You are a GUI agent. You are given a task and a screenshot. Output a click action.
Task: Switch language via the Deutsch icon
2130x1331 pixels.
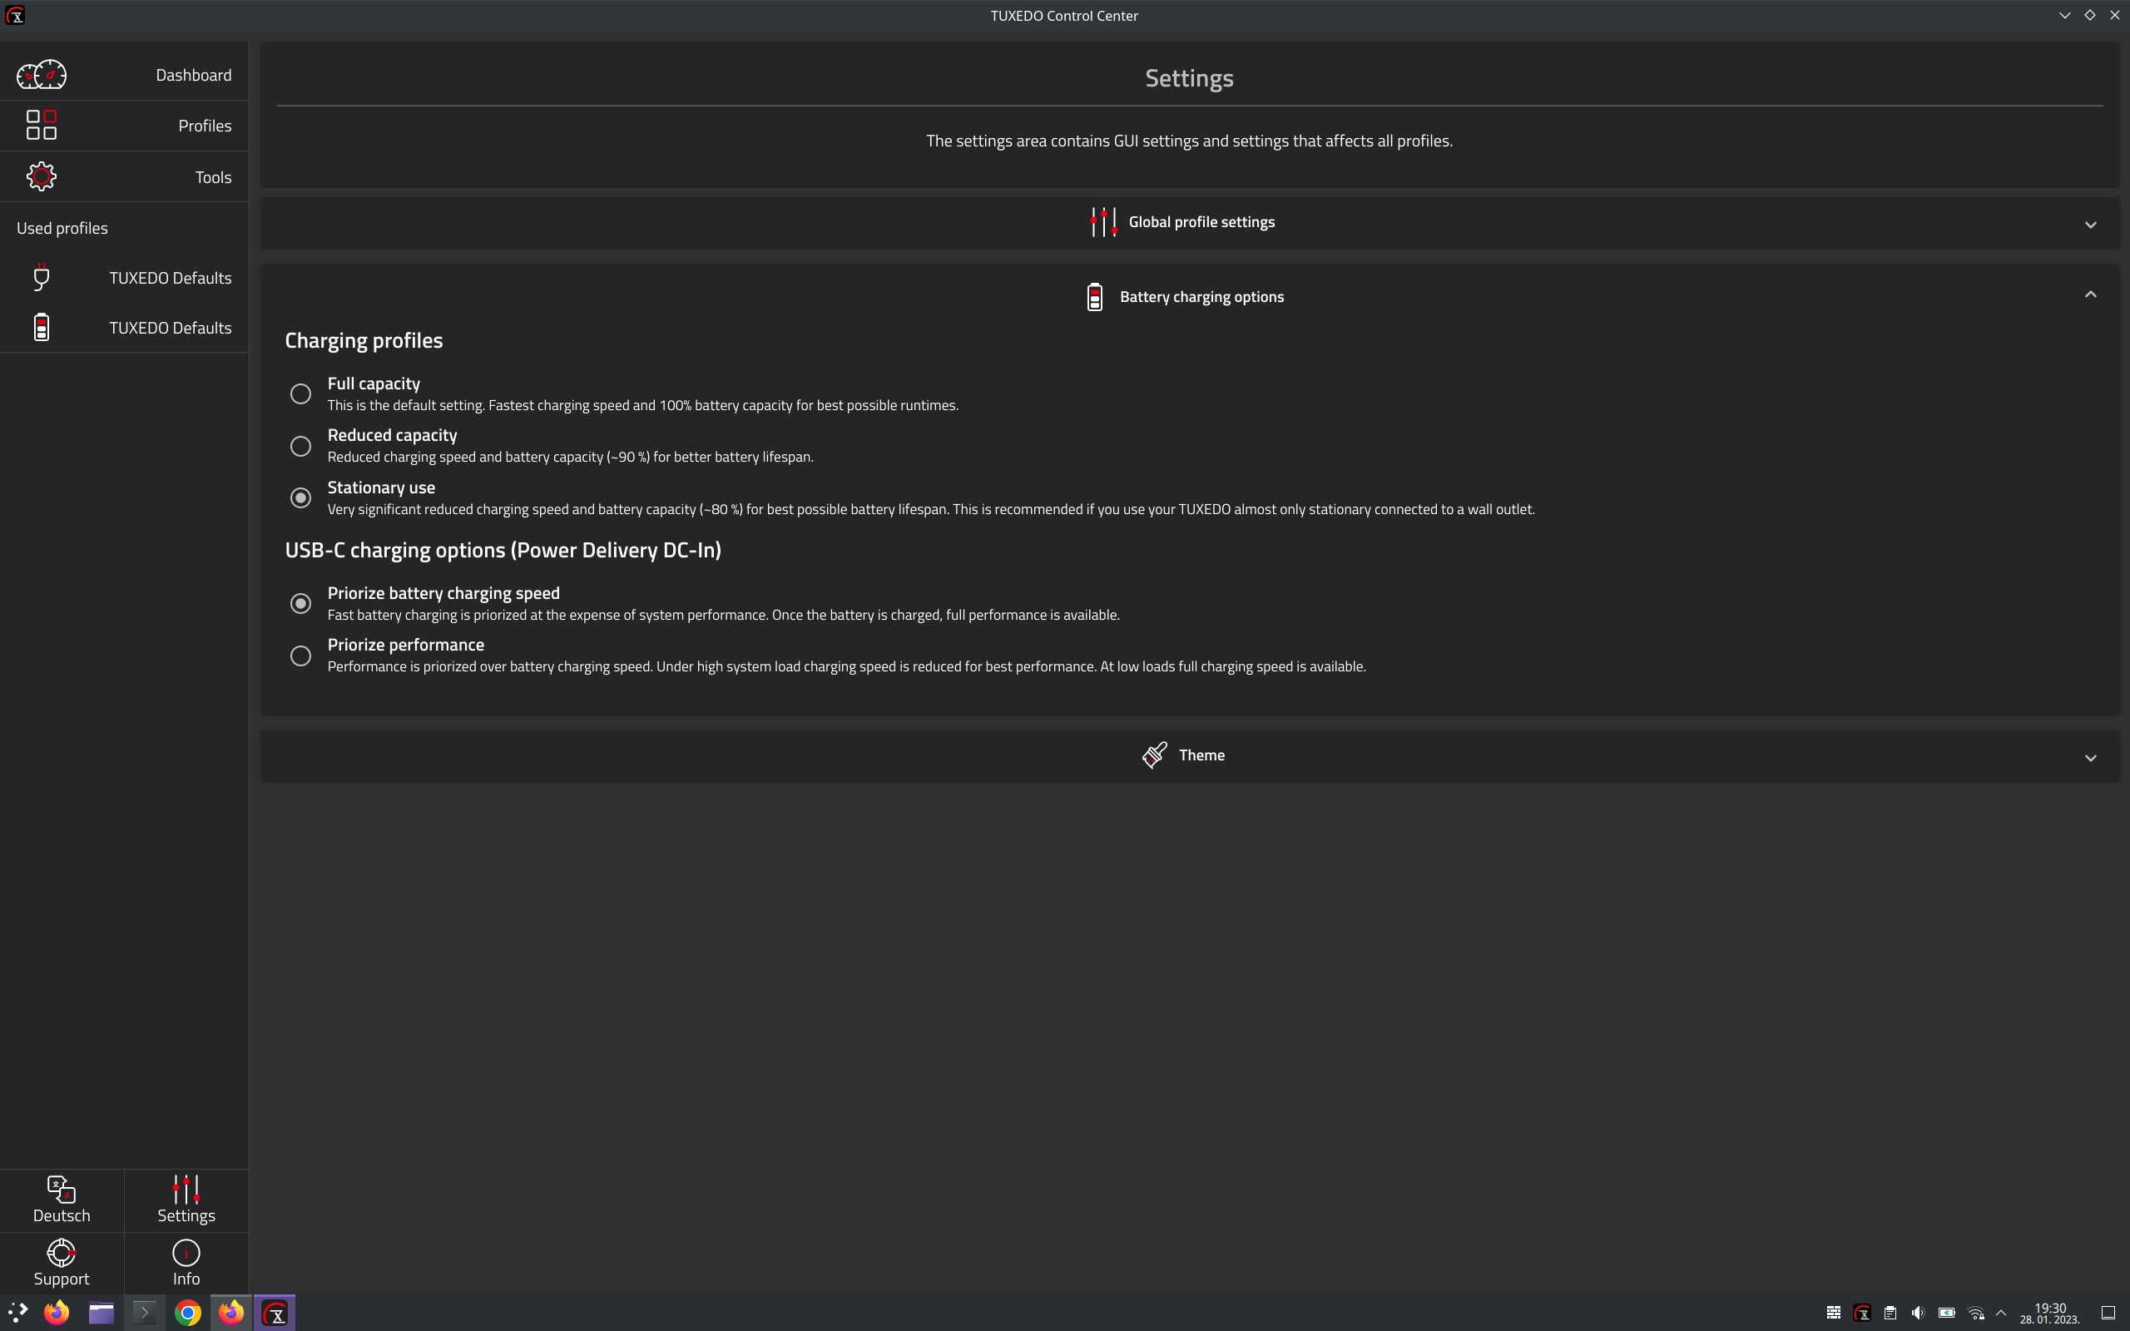click(x=62, y=1190)
